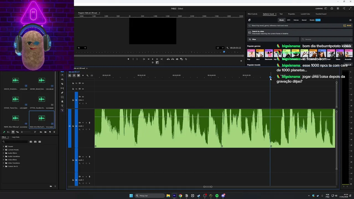This screenshot has height=199, width=354.
Task: Select the Track Select Forward tool
Action: (x=62, y=75)
